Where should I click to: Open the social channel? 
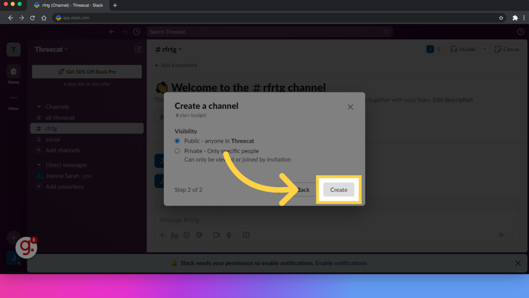(87, 140)
